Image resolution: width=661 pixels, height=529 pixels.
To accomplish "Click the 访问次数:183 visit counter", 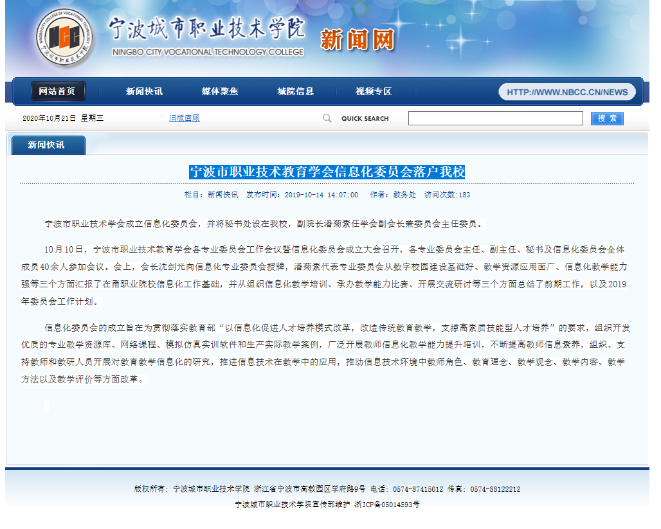I will coord(447,195).
